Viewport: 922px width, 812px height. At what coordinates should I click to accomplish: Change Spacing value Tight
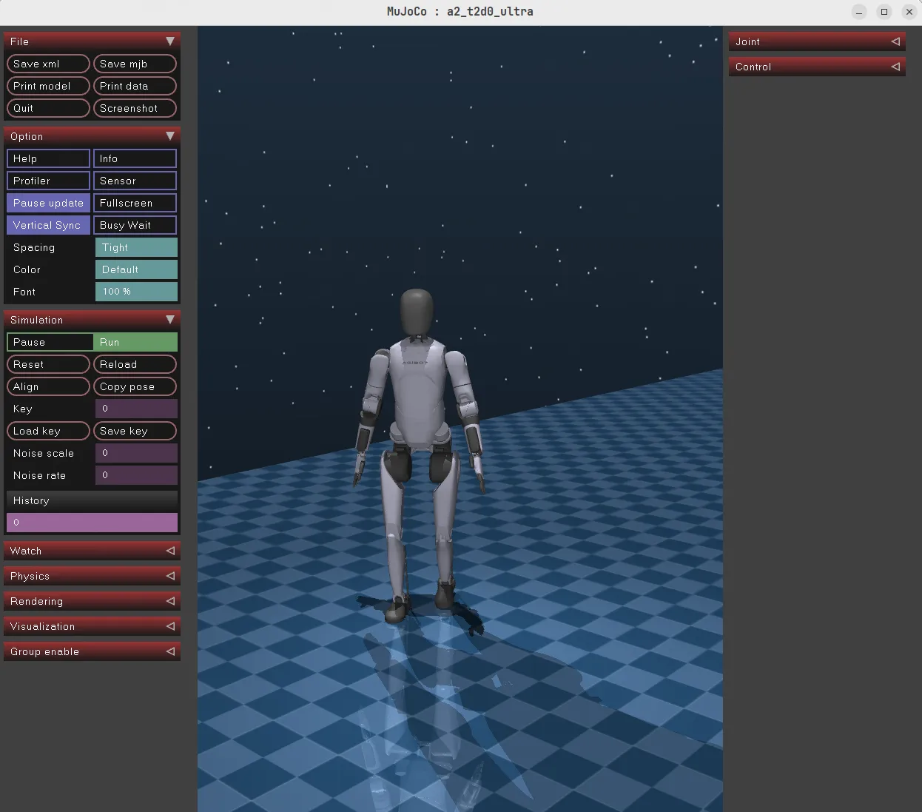pyautogui.click(x=136, y=247)
